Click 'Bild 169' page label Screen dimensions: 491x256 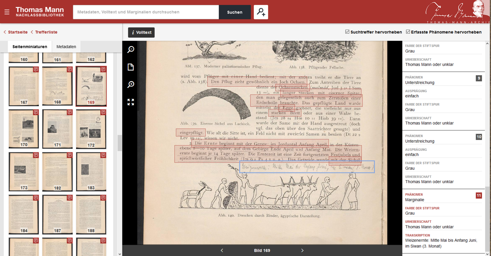(262, 250)
